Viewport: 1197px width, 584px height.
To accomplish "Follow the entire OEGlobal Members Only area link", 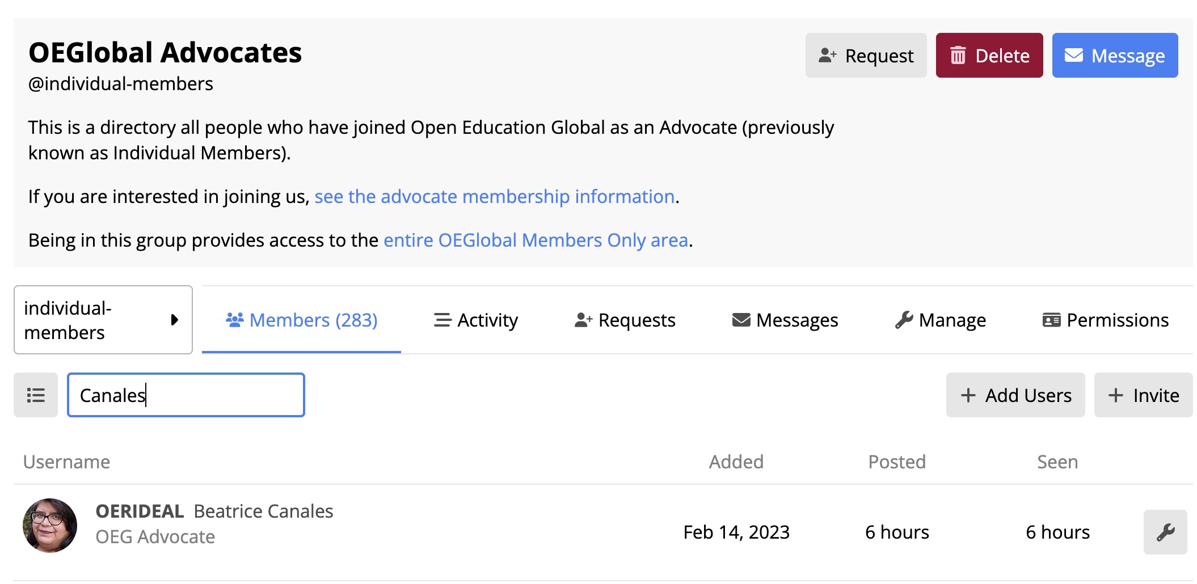I will pyautogui.click(x=536, y=240).
